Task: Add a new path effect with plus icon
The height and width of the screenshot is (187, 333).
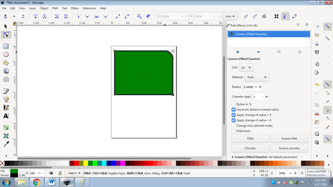Action: 237,52
